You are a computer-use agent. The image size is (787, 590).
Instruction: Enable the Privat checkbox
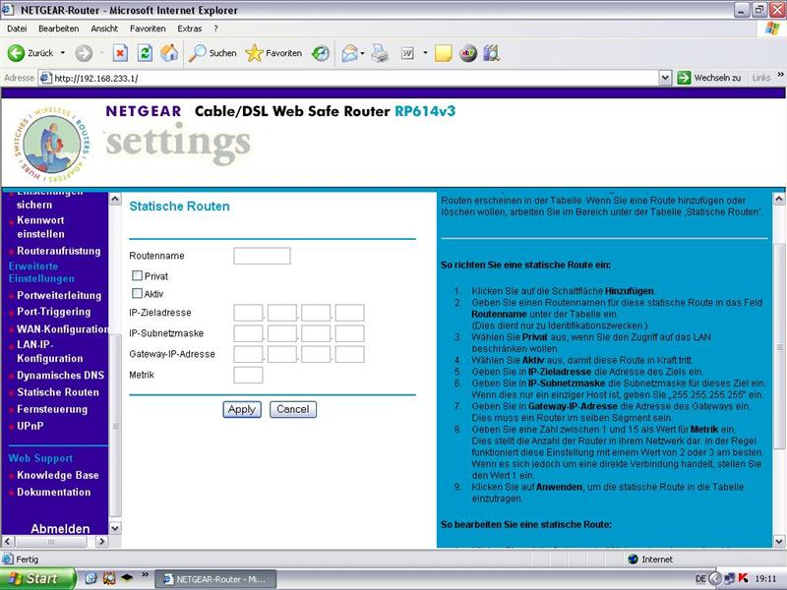137,275
